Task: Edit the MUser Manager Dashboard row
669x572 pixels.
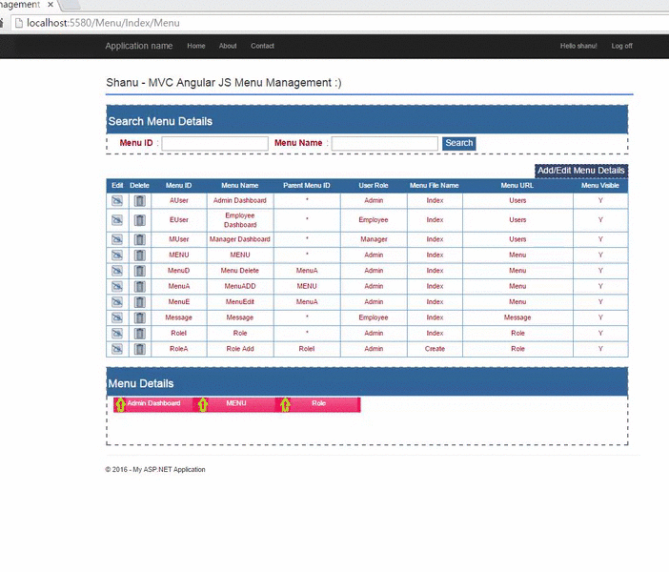Action: (x=117, y=239)
